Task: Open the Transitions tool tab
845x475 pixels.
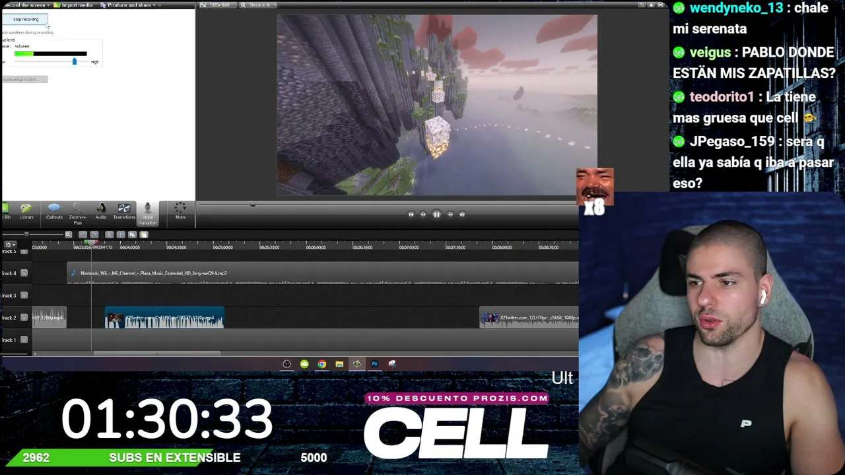Action: coord(123,211)
